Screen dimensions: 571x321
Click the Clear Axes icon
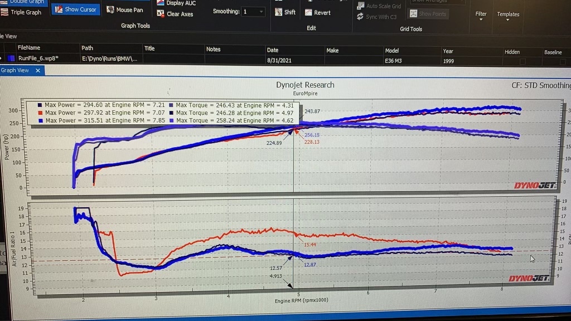pos(161,14)
